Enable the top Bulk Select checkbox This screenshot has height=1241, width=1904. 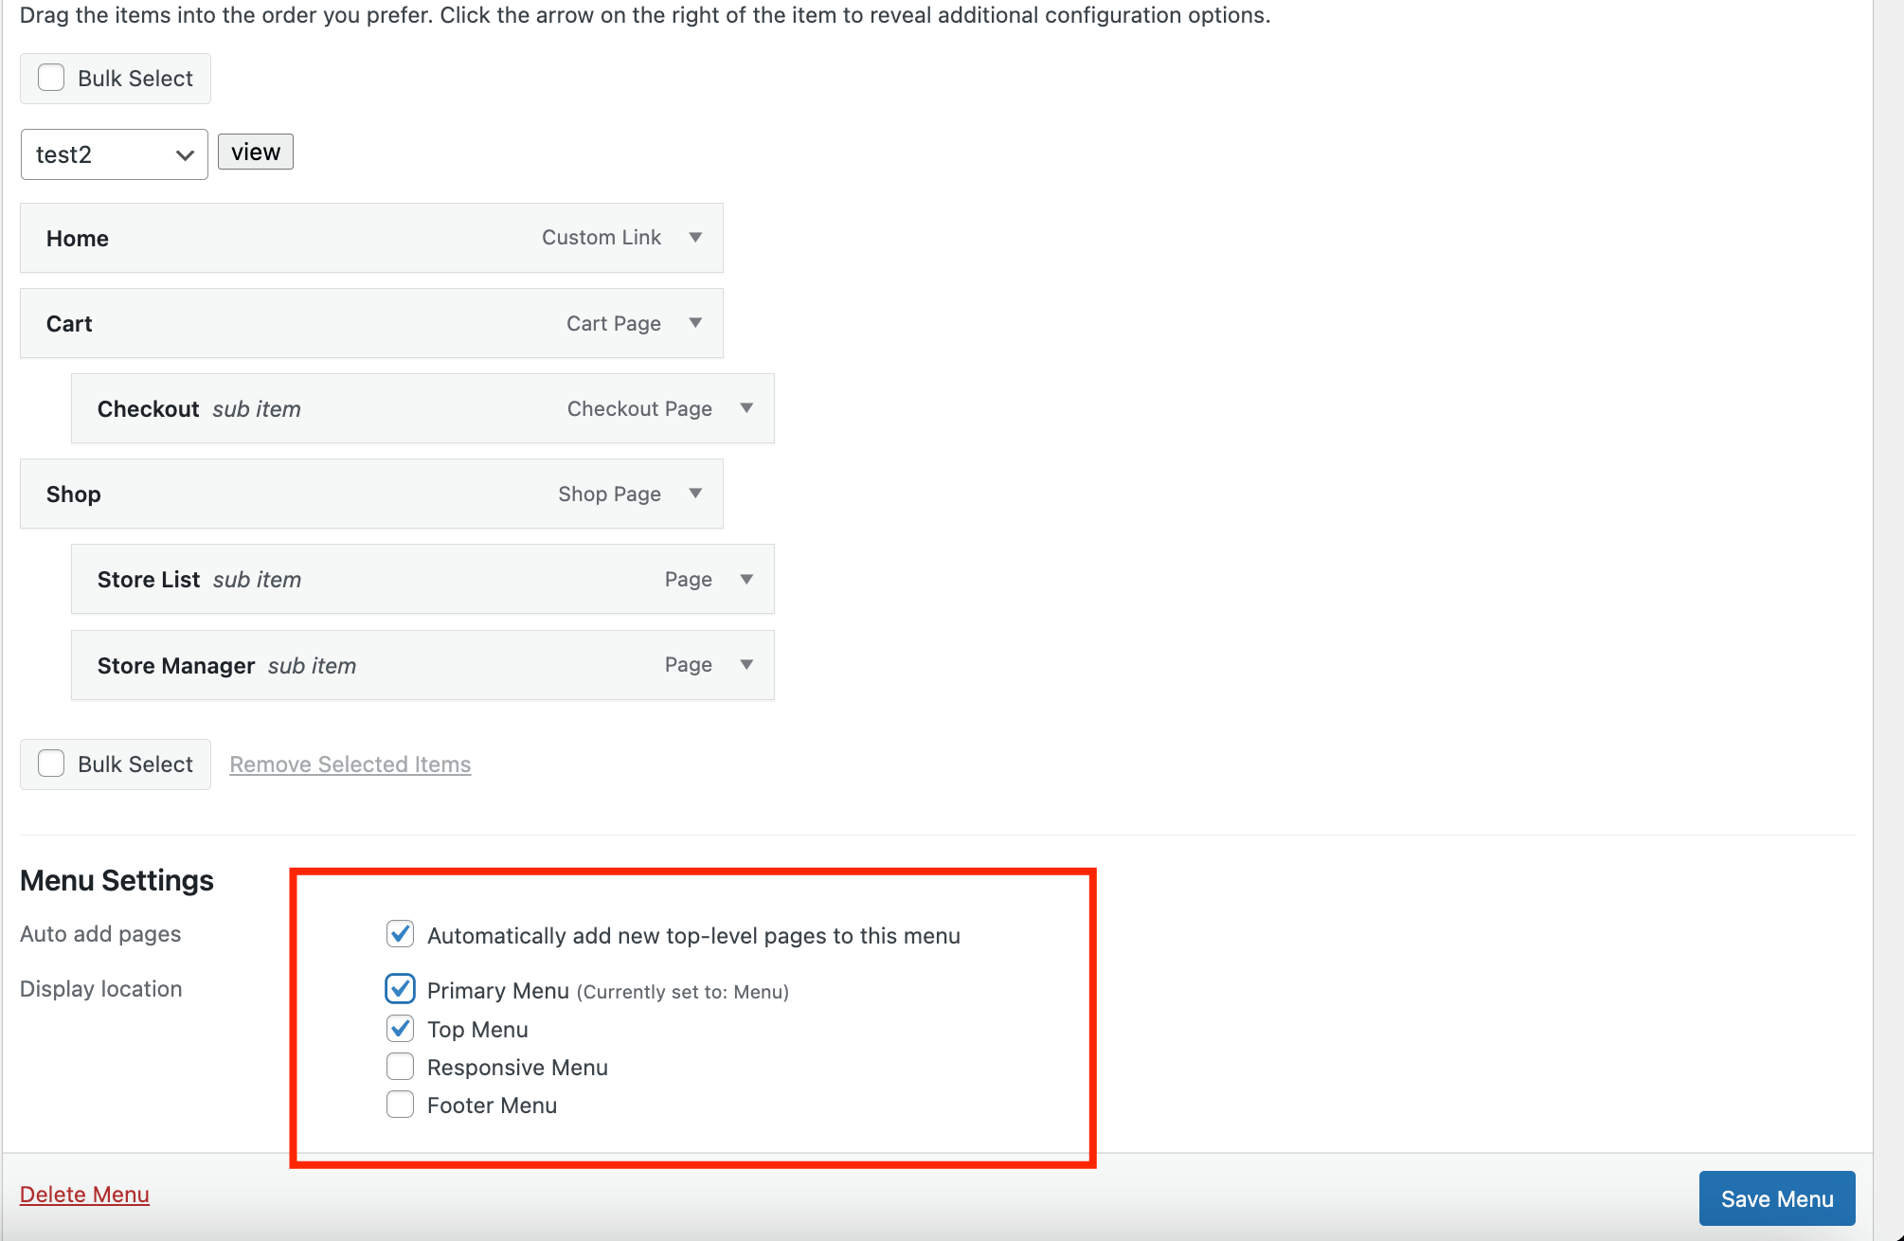(50, 77)
